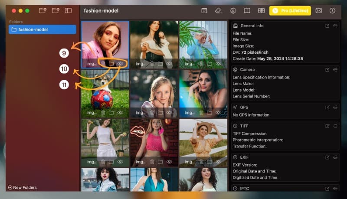The image size is (347, 199).
Task: Select the curly hair red lips thumbnail
Action: 105,179
